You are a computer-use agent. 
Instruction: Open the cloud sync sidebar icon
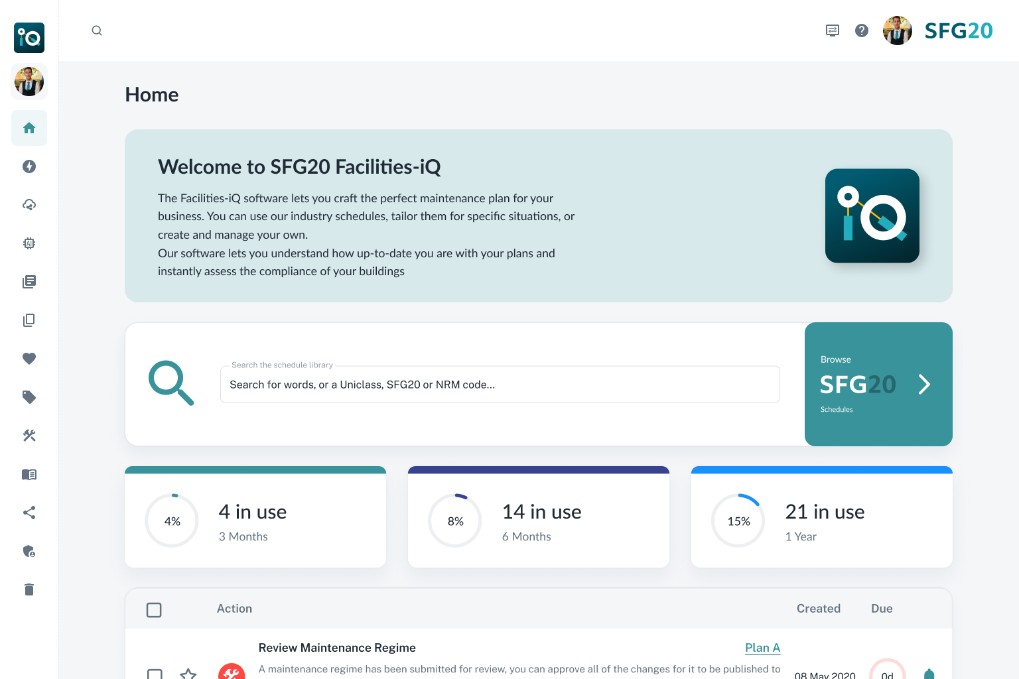click(29, 205)
